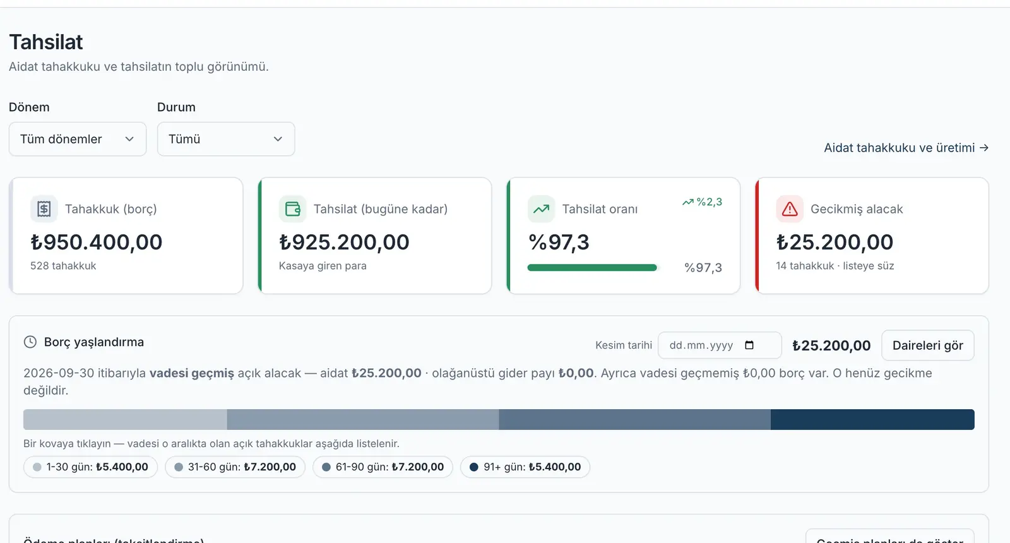This screenshot has width=1010, height=543.
Task: Click the lightest gray segment of the aging bar
Action: point(125,420)
